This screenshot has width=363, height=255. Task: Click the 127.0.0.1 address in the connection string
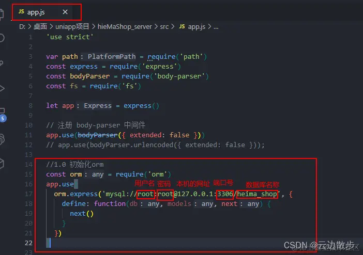point(195,194)
